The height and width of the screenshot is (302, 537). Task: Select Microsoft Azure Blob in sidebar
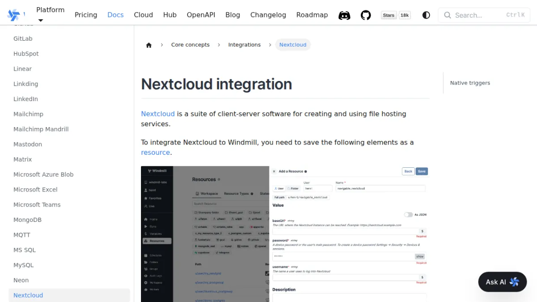(43, 174)
